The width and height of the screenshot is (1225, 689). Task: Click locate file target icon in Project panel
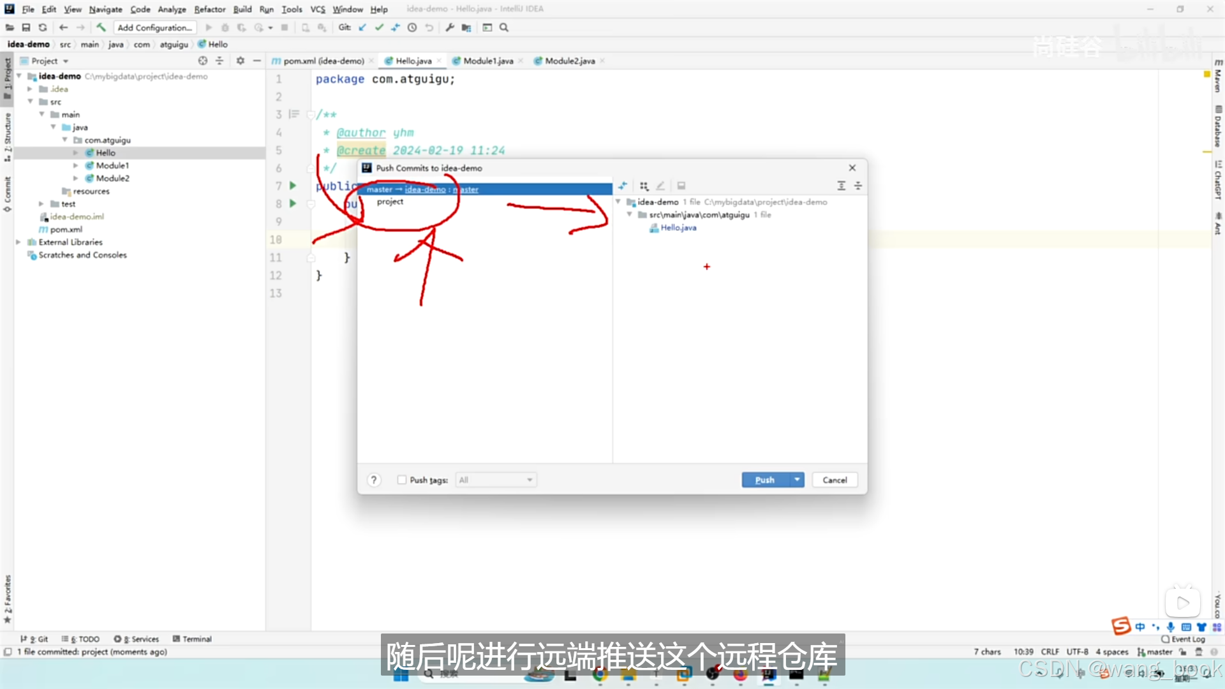tap(203, 61)
